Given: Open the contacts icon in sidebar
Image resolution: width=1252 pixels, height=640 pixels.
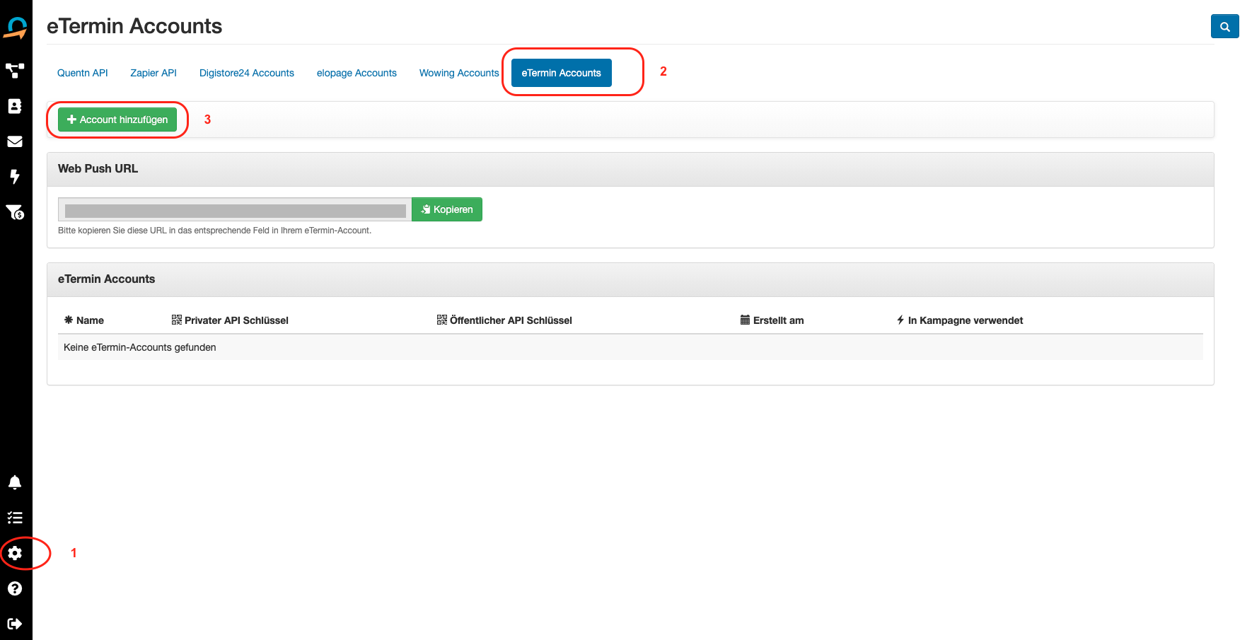Looking at the screenshot, I should (15, 106).
